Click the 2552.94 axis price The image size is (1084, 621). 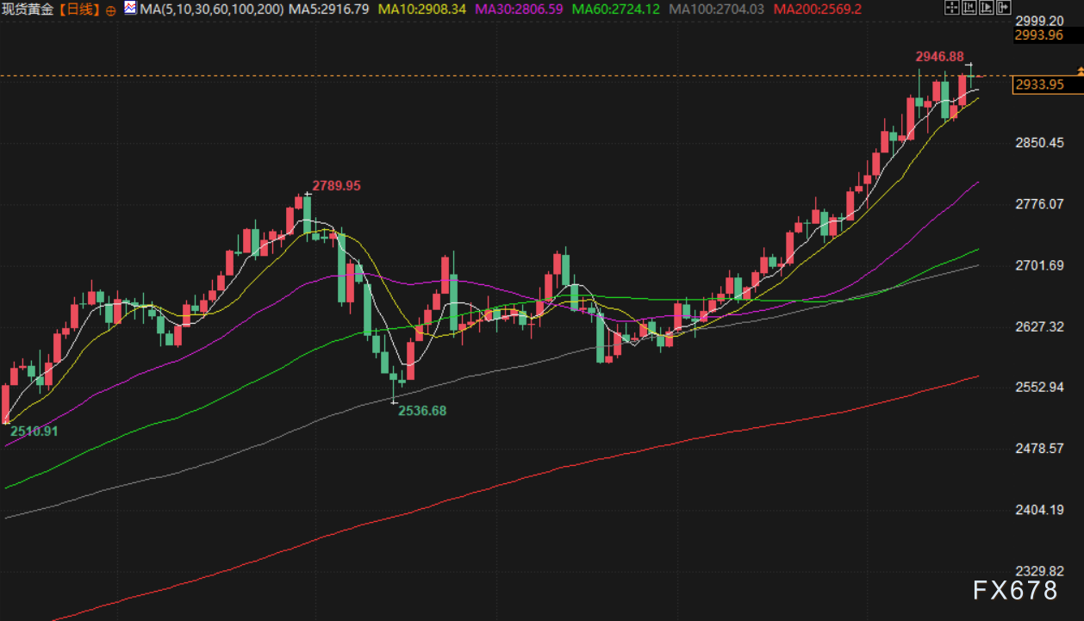[1039, 387]
